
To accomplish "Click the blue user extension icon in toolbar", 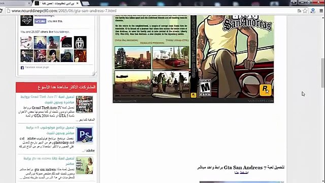I will (x=313, y=11).
